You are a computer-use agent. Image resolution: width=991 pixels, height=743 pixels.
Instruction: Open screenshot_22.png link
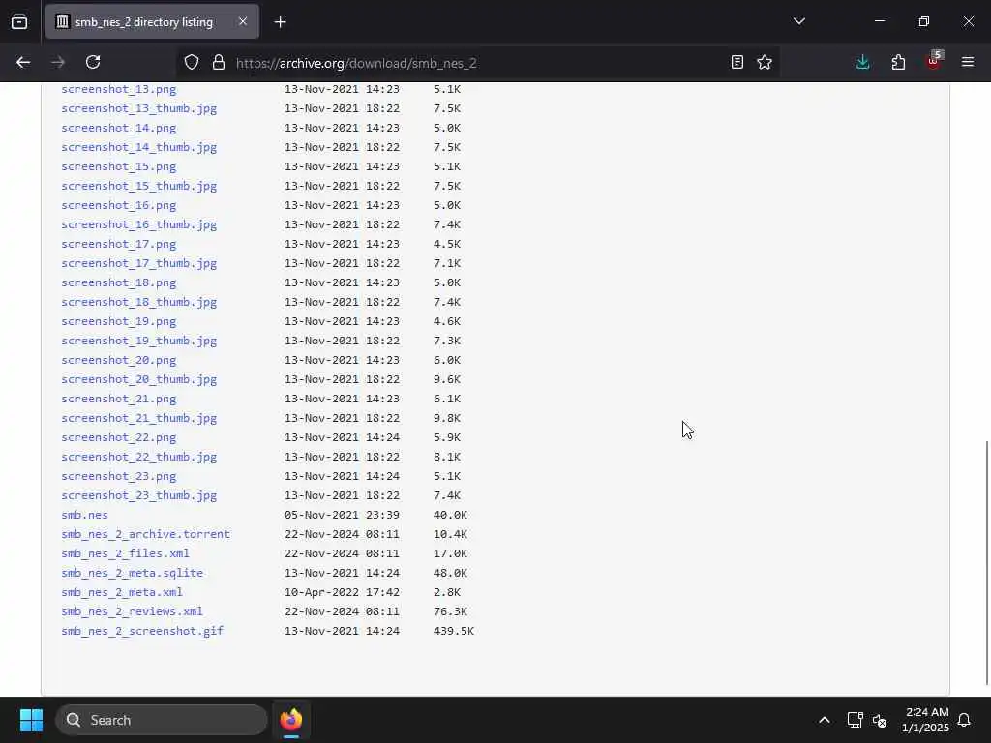(119, 437)
